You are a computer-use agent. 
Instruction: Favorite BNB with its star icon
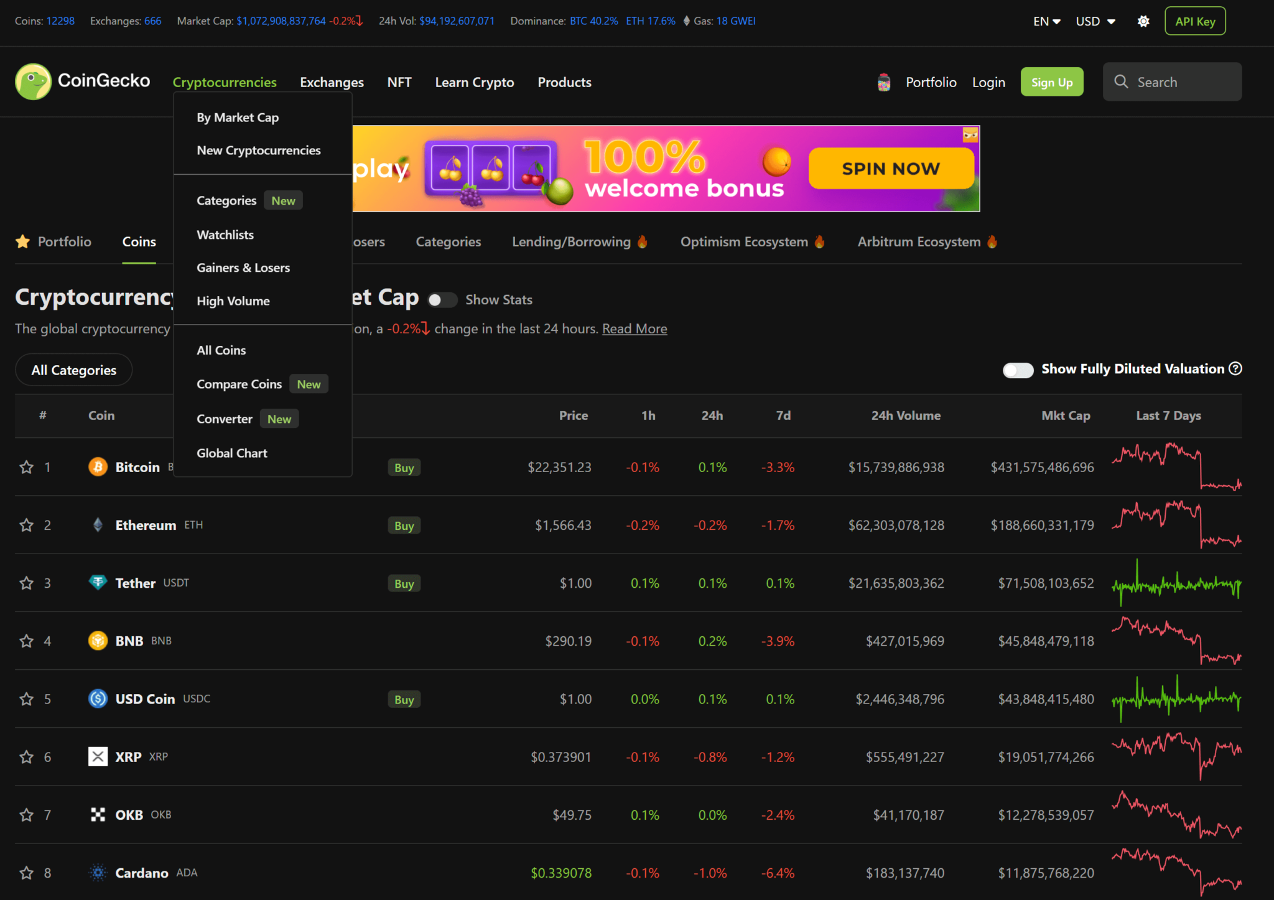click(x=26, y=641)
